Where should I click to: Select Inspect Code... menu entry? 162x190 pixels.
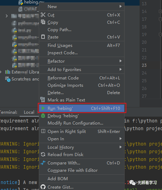82,53
